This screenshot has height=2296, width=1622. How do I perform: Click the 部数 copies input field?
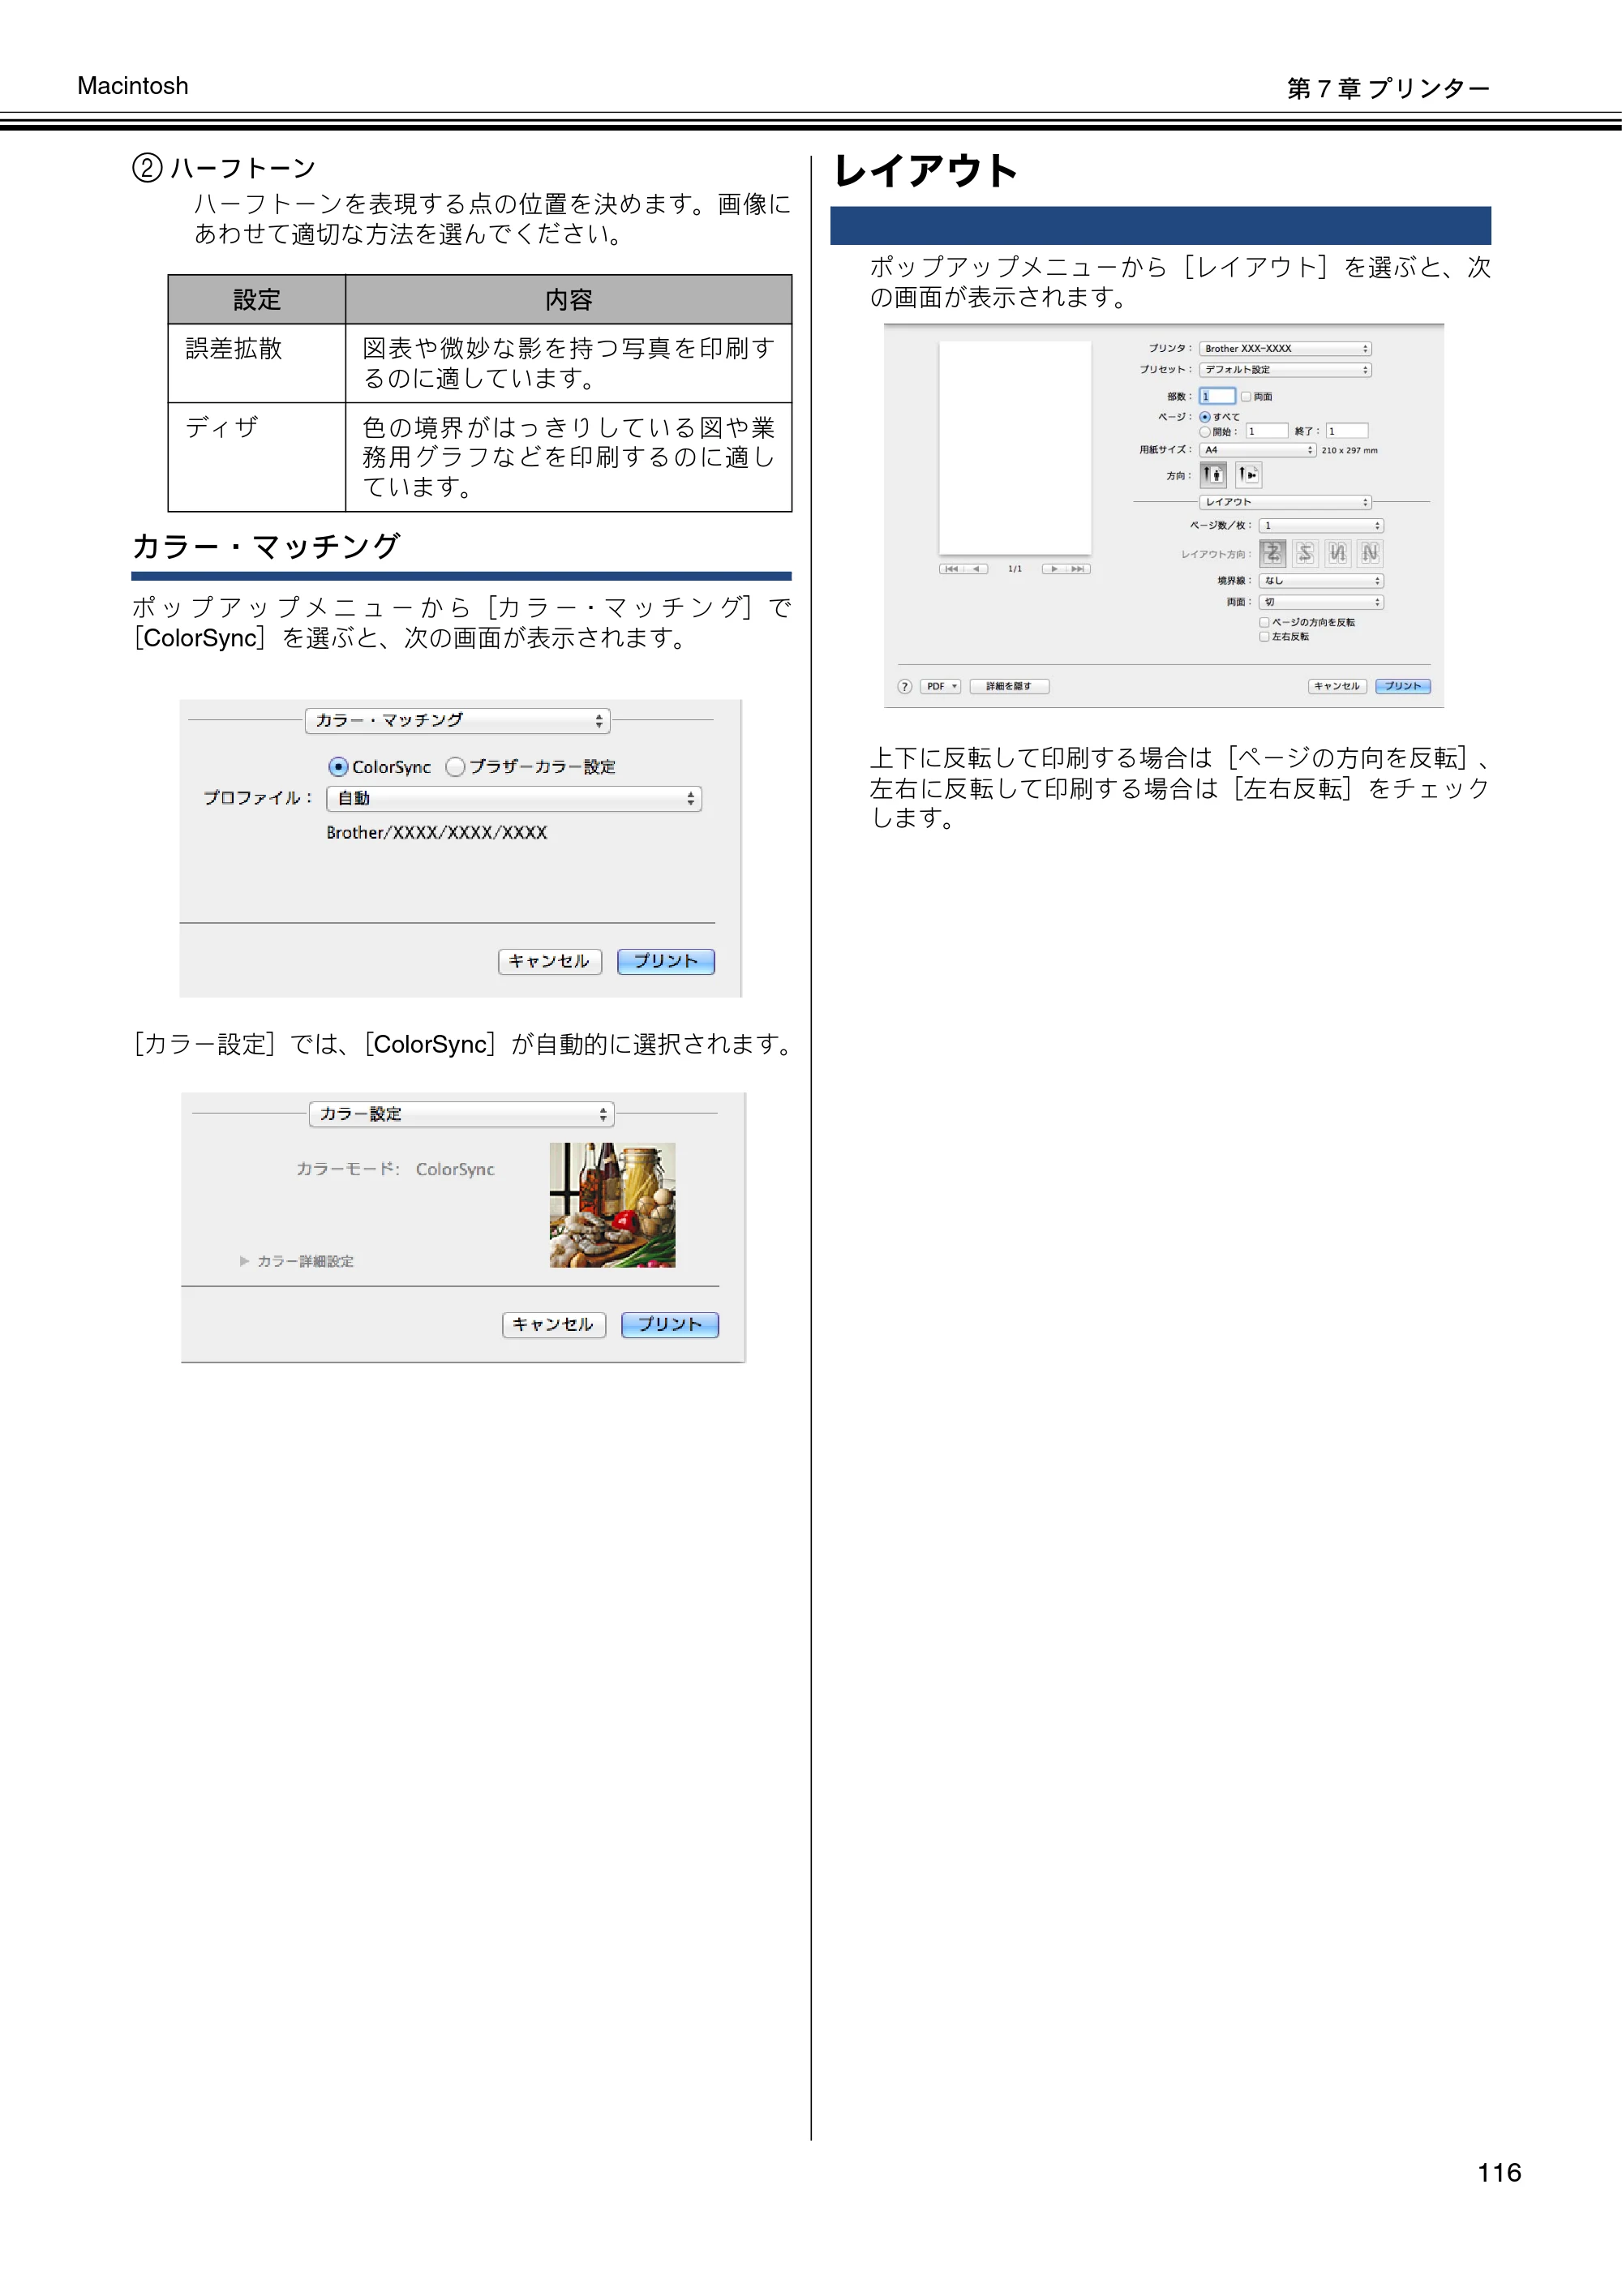coord(1218,397)
